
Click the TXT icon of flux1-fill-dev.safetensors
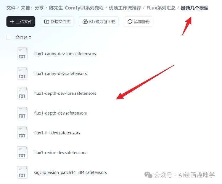coord(22,133)
